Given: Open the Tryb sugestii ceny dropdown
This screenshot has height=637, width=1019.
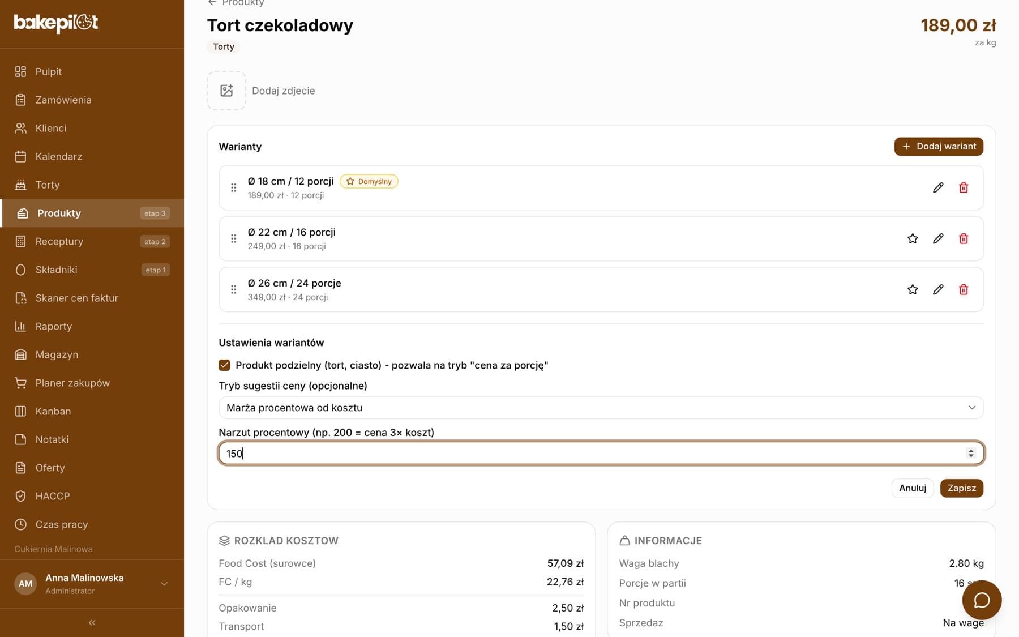Looking at the screenshot, I should tap(601, 408).
